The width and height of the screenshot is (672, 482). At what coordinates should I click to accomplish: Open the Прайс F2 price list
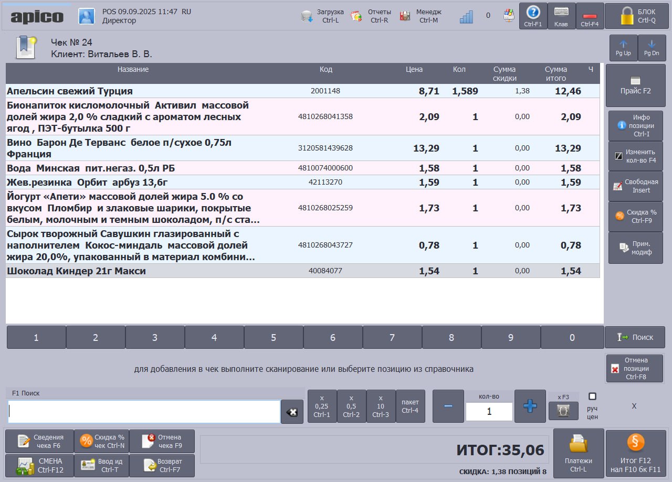[635, 85]
